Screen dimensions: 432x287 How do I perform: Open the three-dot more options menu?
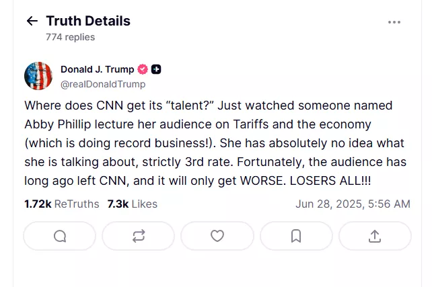(394, 22)
